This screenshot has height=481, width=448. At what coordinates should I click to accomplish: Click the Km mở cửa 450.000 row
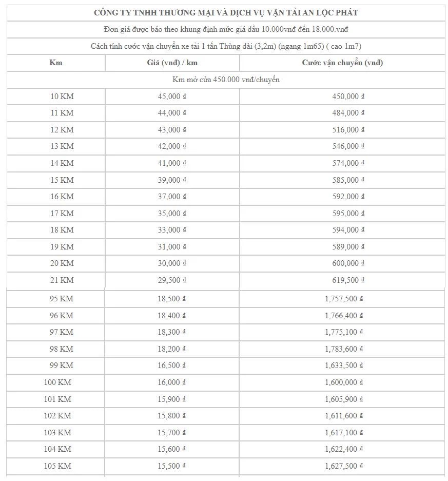226,80
